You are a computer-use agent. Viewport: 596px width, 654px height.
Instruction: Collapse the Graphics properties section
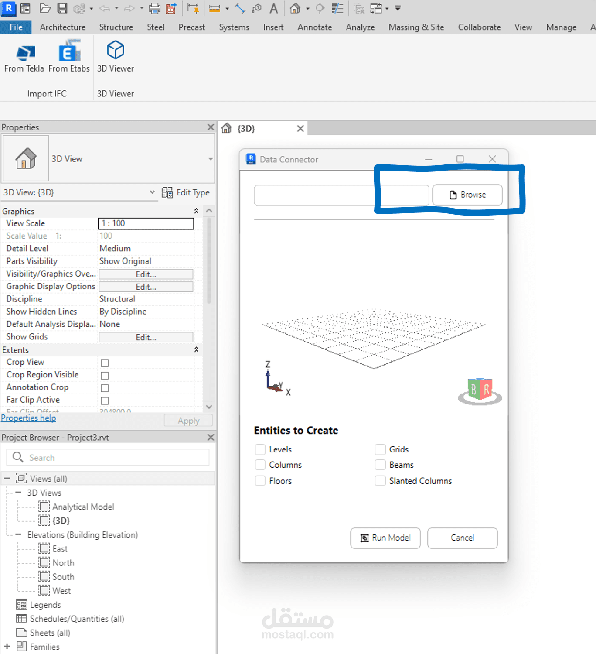tap(196, 211)
